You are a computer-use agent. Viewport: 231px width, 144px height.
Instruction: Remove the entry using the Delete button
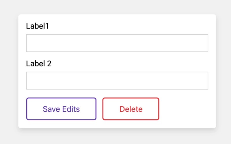pyautogui.click(x=131, y=109)
